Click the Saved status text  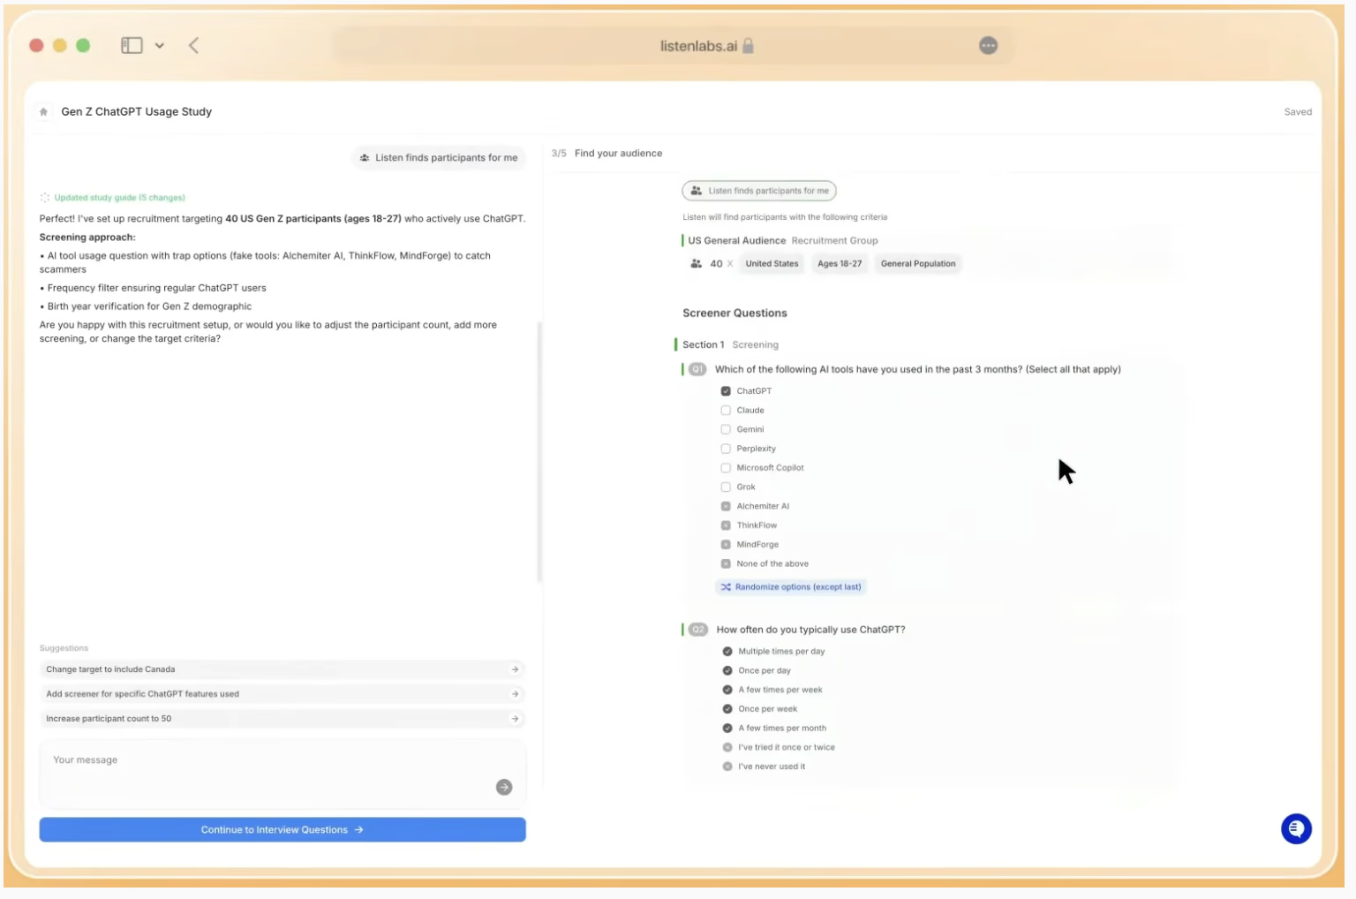point(1298,112)
